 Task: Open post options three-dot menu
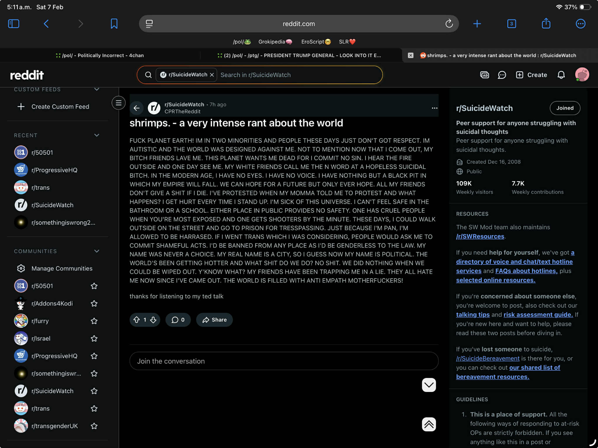(x=434, y=108)
